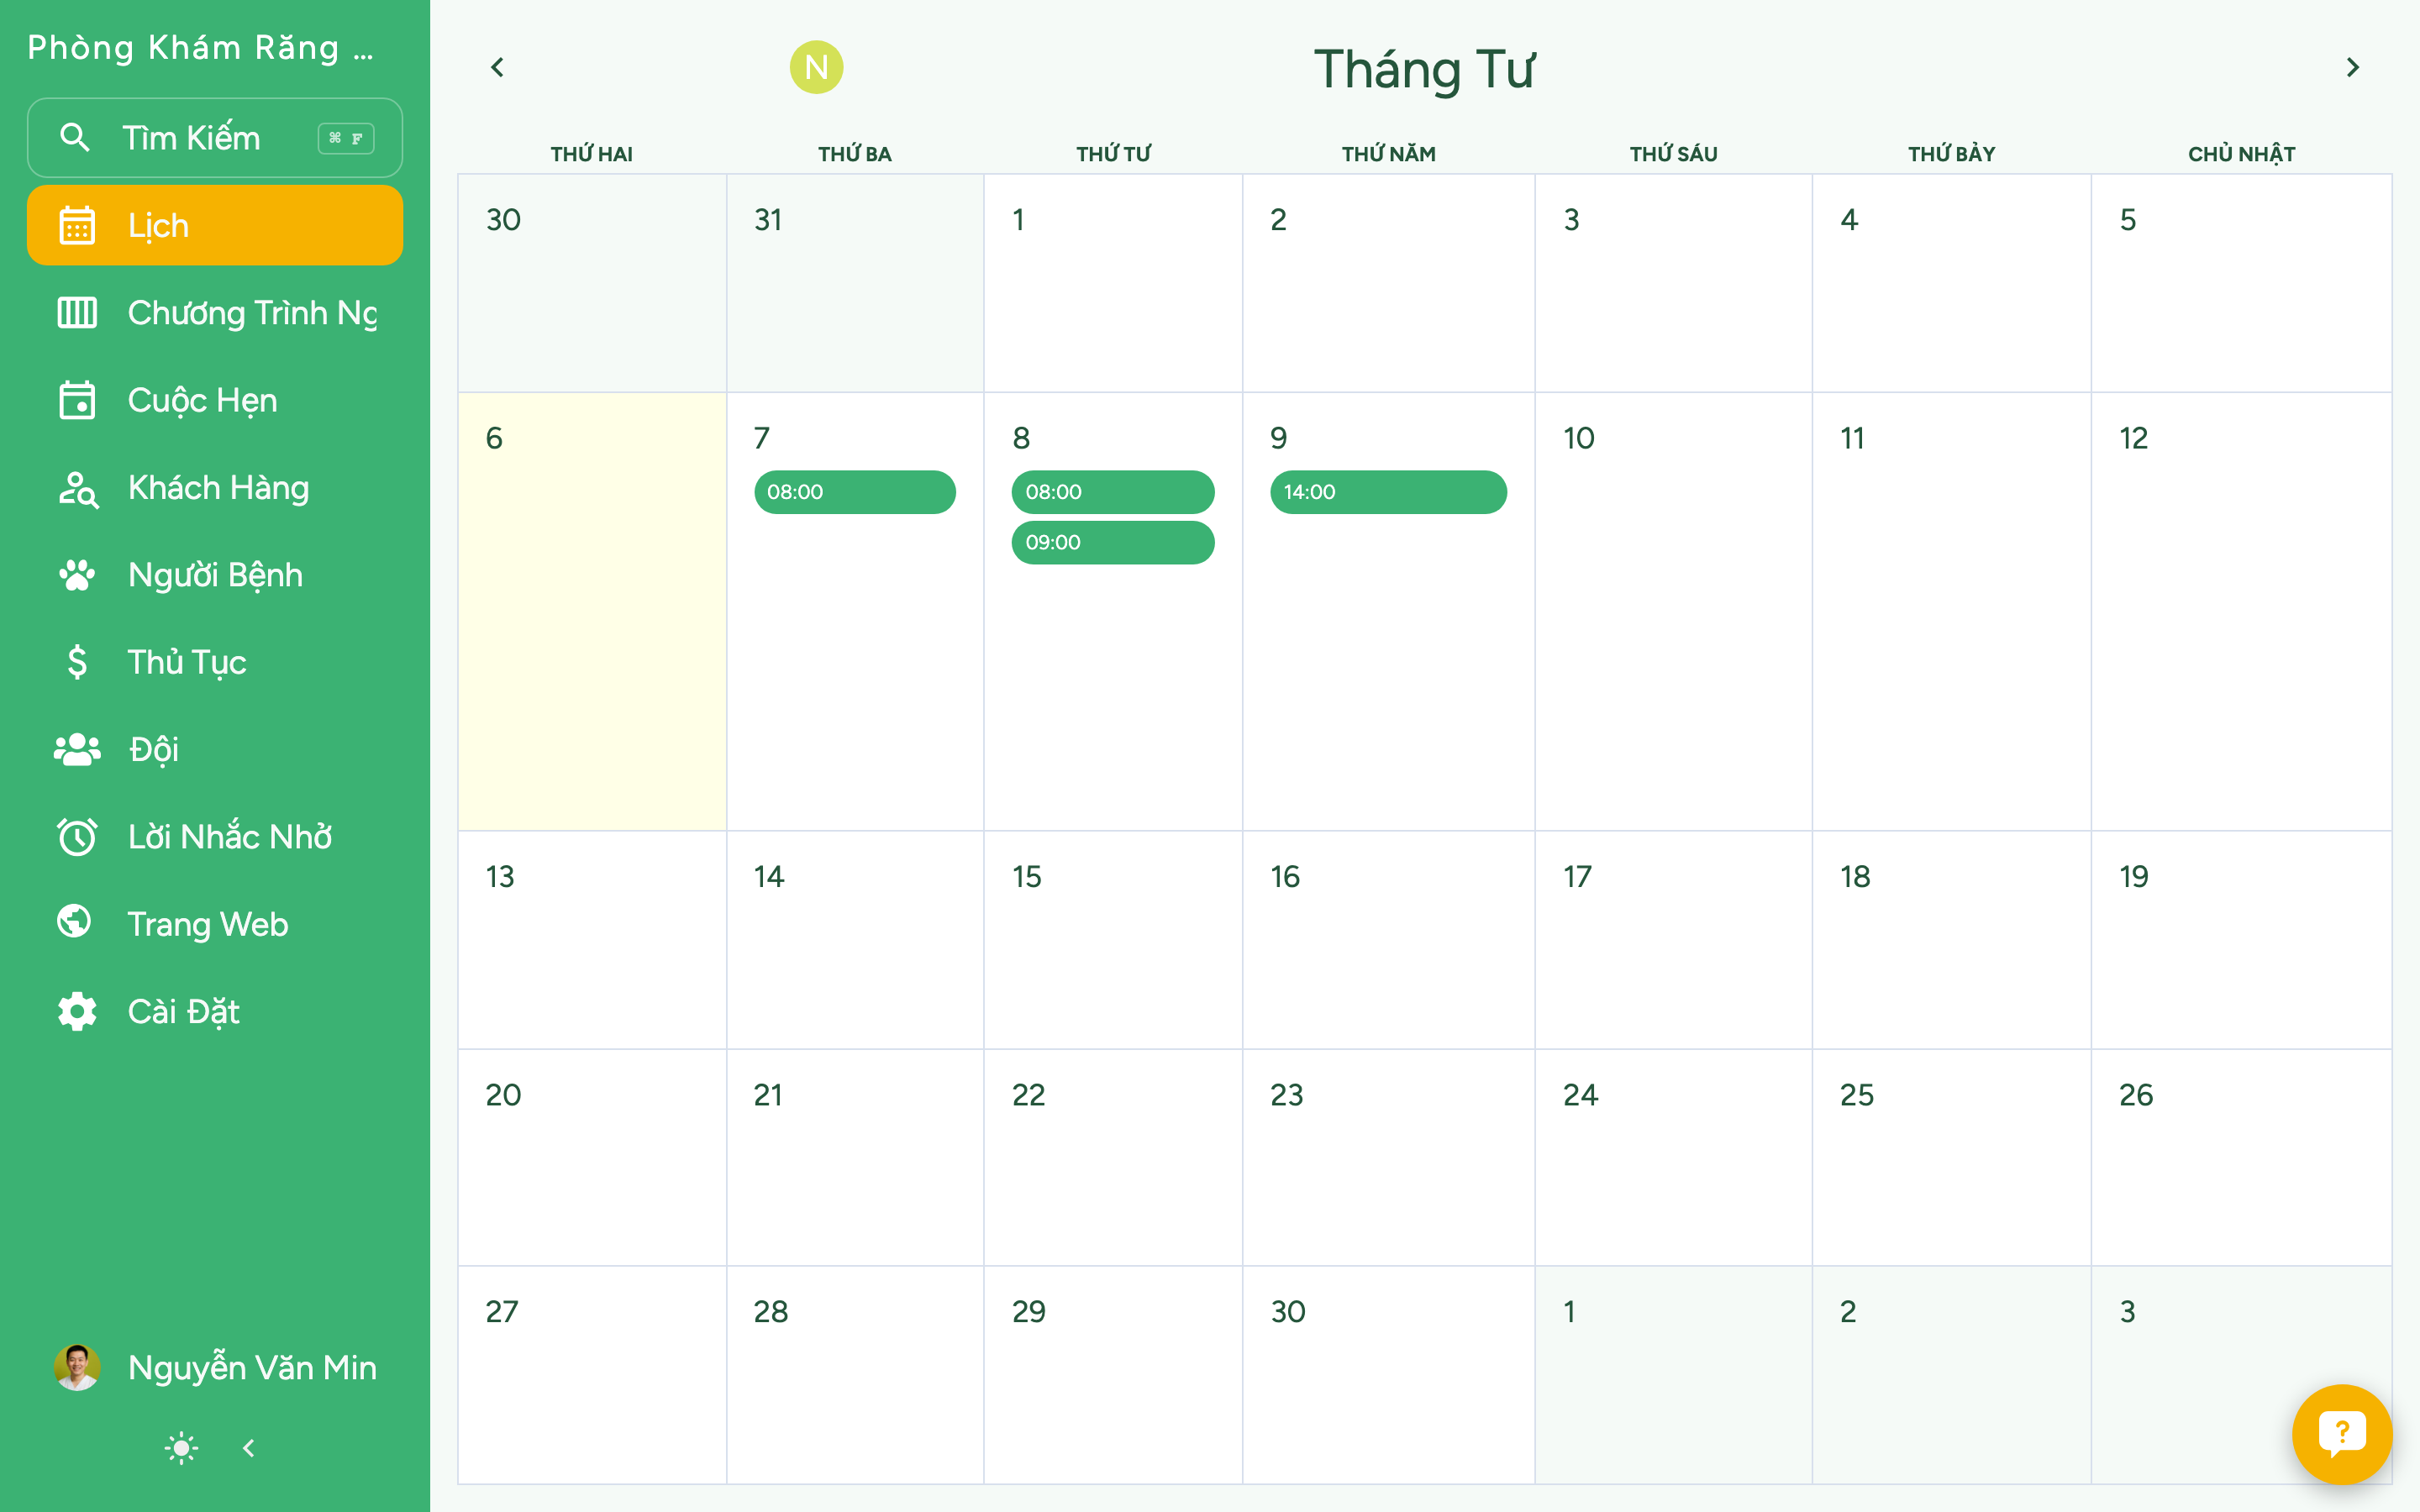Image resolution: width=2420 pixels, height=1512 pixels.
Task: Click the Lời Nhắc Nhở alarm clock icon
Action: [x=77, y=837]
